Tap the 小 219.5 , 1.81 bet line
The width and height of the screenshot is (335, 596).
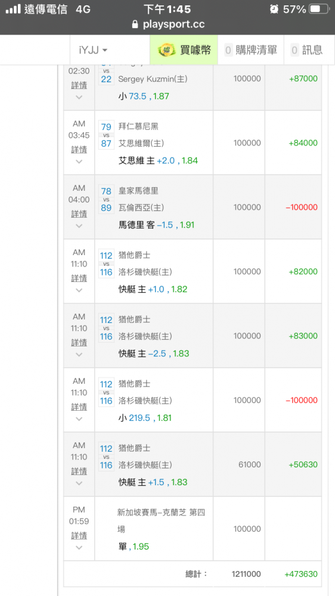tap(145, 418)
